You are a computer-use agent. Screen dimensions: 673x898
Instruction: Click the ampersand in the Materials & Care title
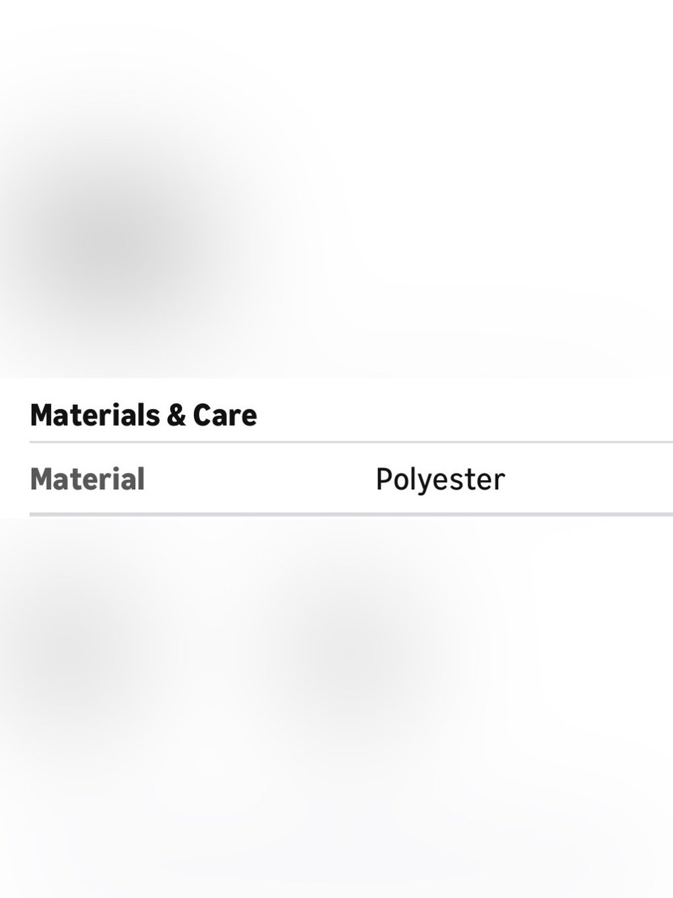[x=176, y=416]
